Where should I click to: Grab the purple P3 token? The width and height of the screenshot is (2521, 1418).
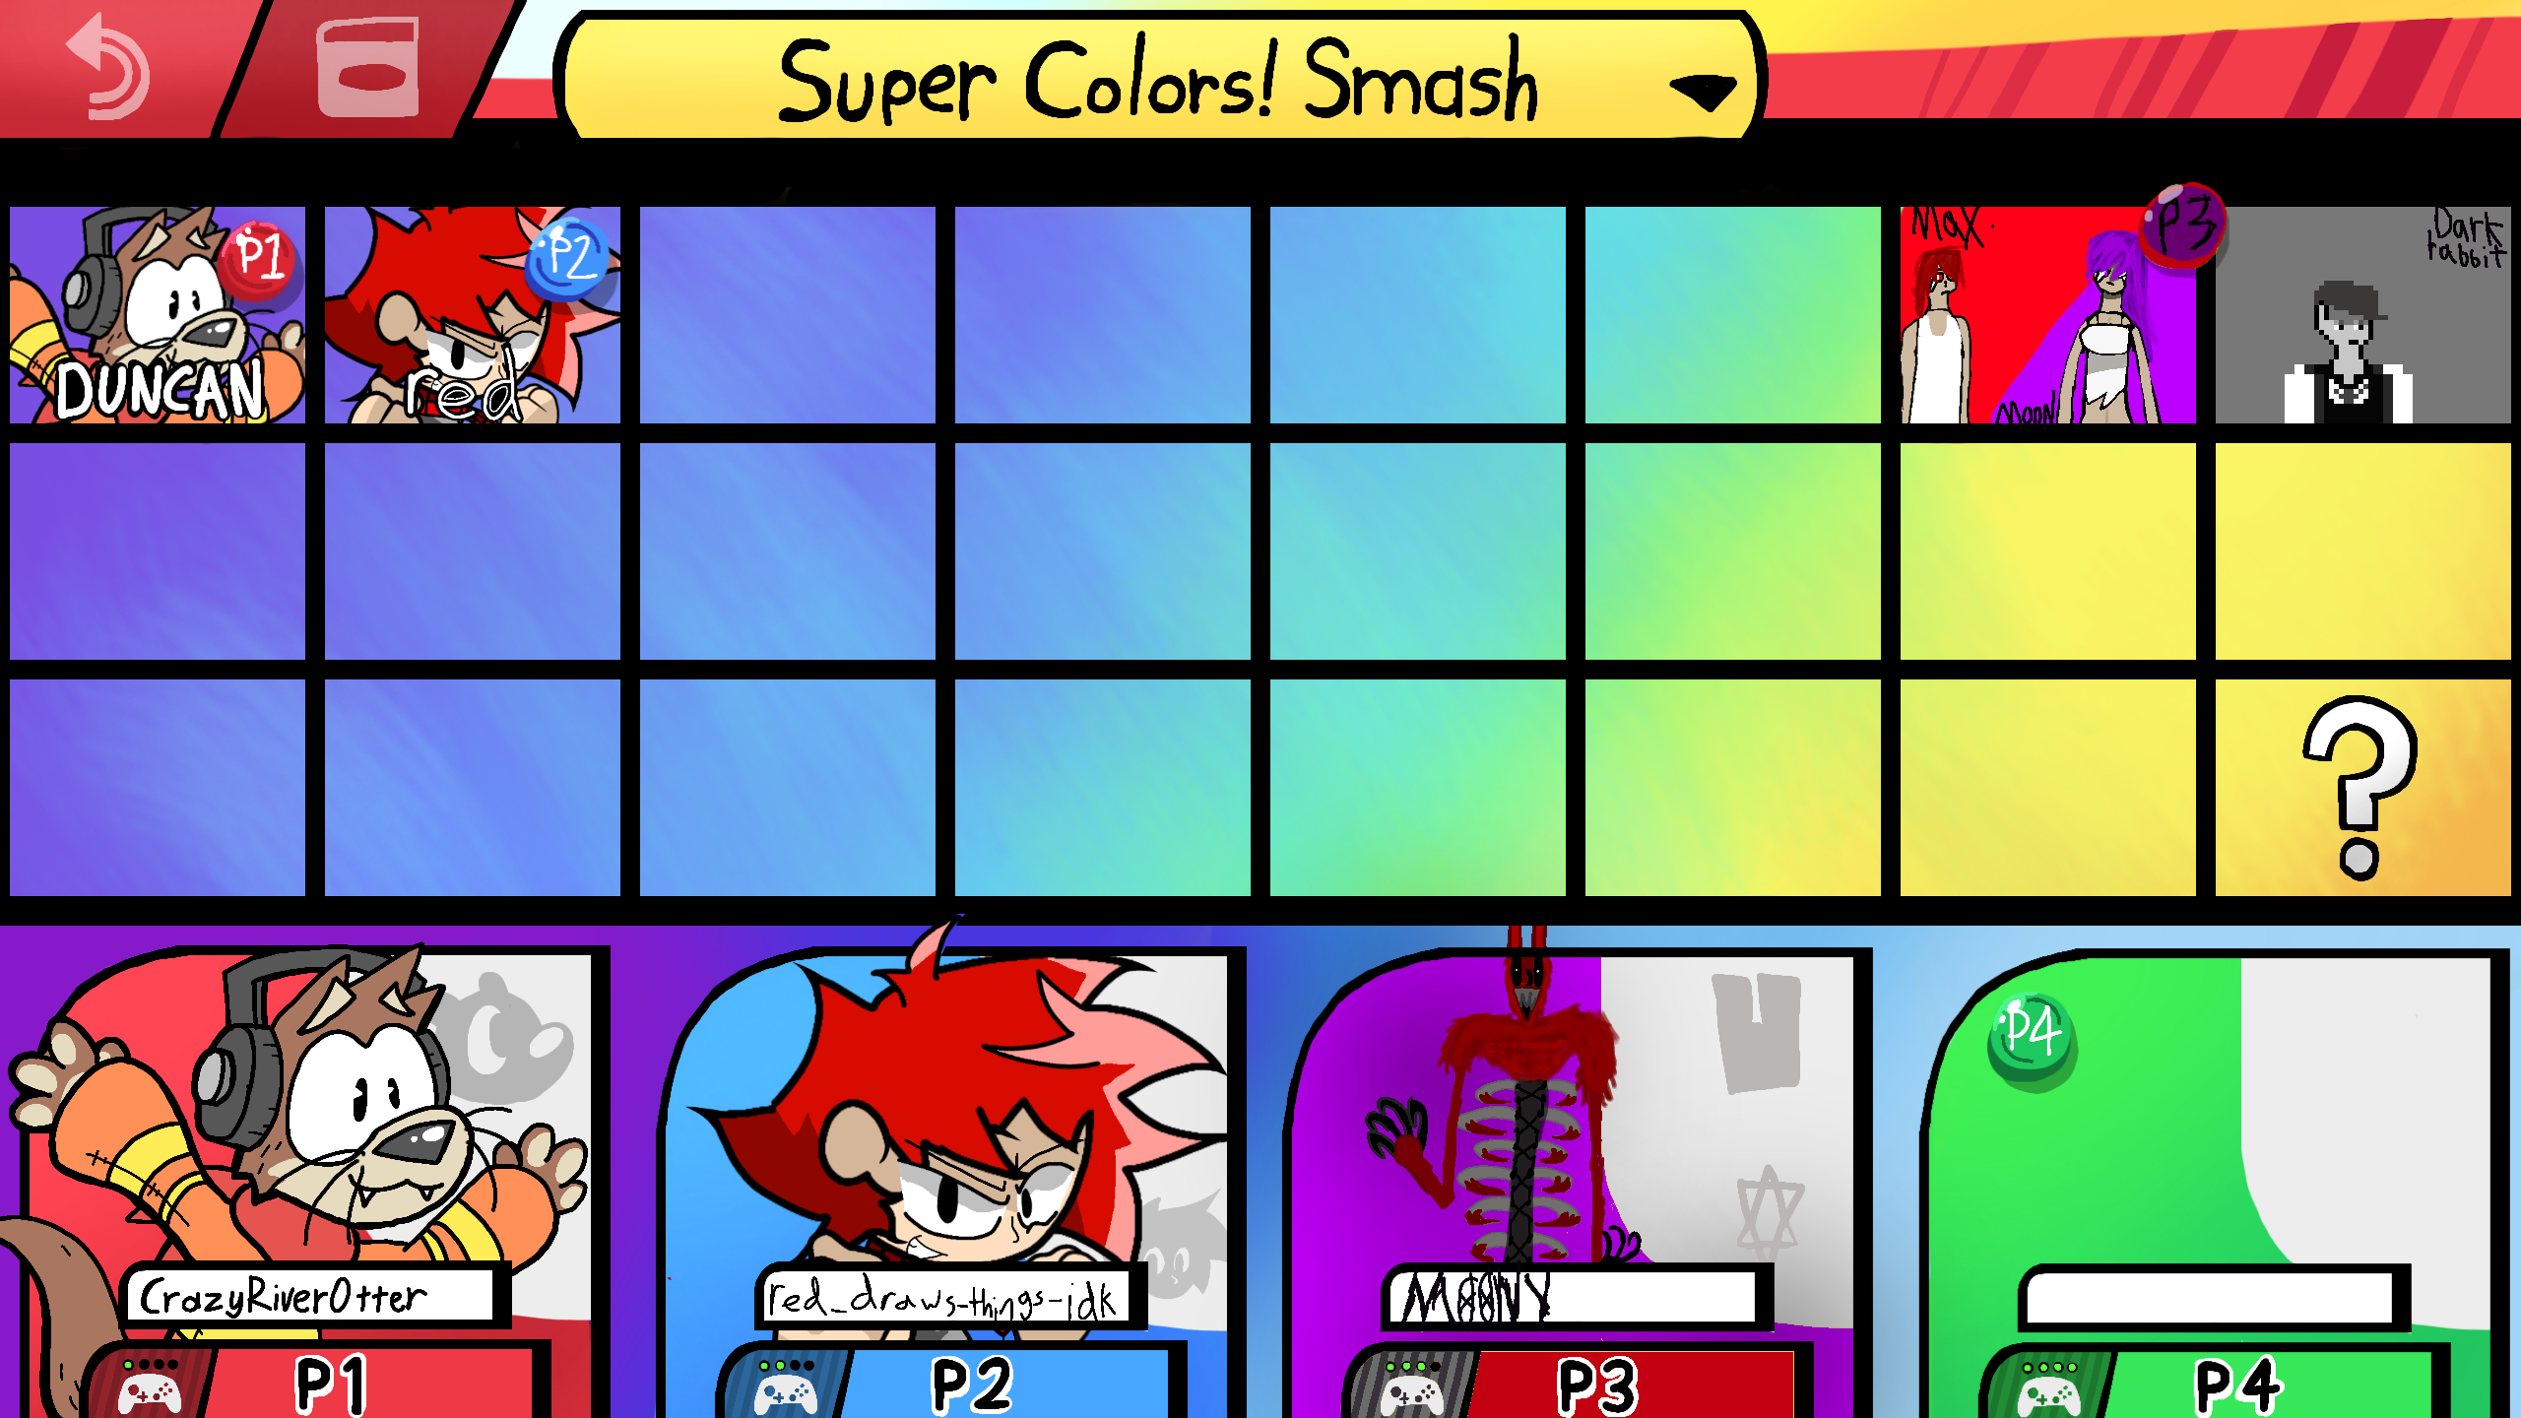click(x=2183, y=225)
